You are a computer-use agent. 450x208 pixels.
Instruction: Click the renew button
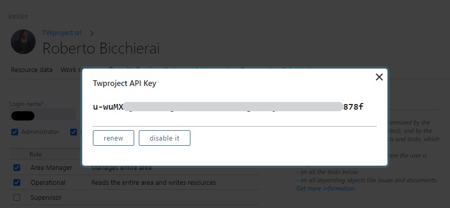coord(114,138)
